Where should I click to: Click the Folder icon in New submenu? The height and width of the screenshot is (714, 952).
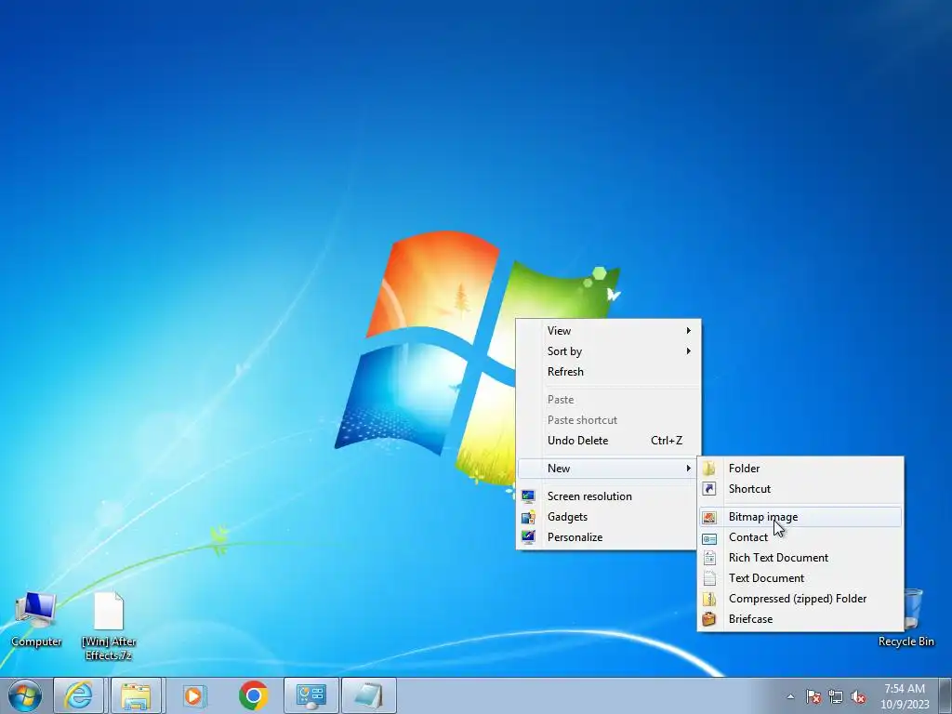(x=709, y=469)
